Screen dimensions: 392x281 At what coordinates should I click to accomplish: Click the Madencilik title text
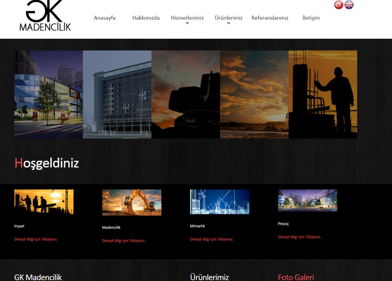111,228
